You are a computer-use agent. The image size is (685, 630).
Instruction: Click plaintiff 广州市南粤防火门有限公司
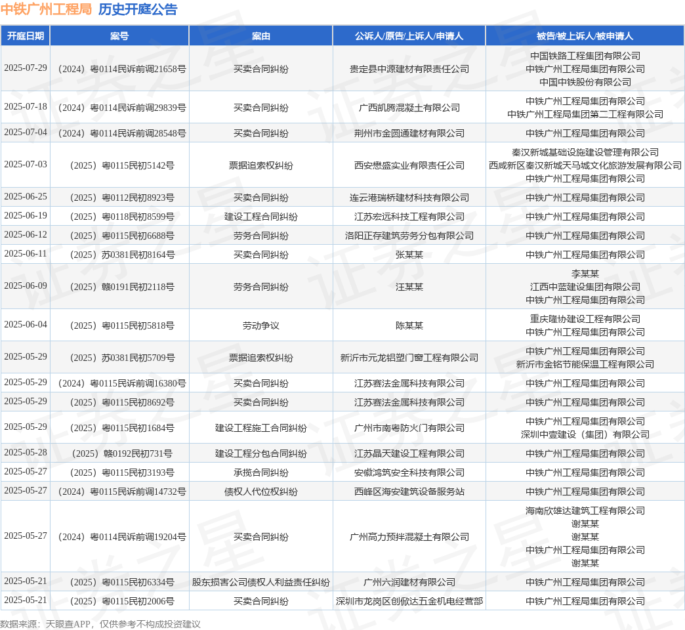[409, 428]
